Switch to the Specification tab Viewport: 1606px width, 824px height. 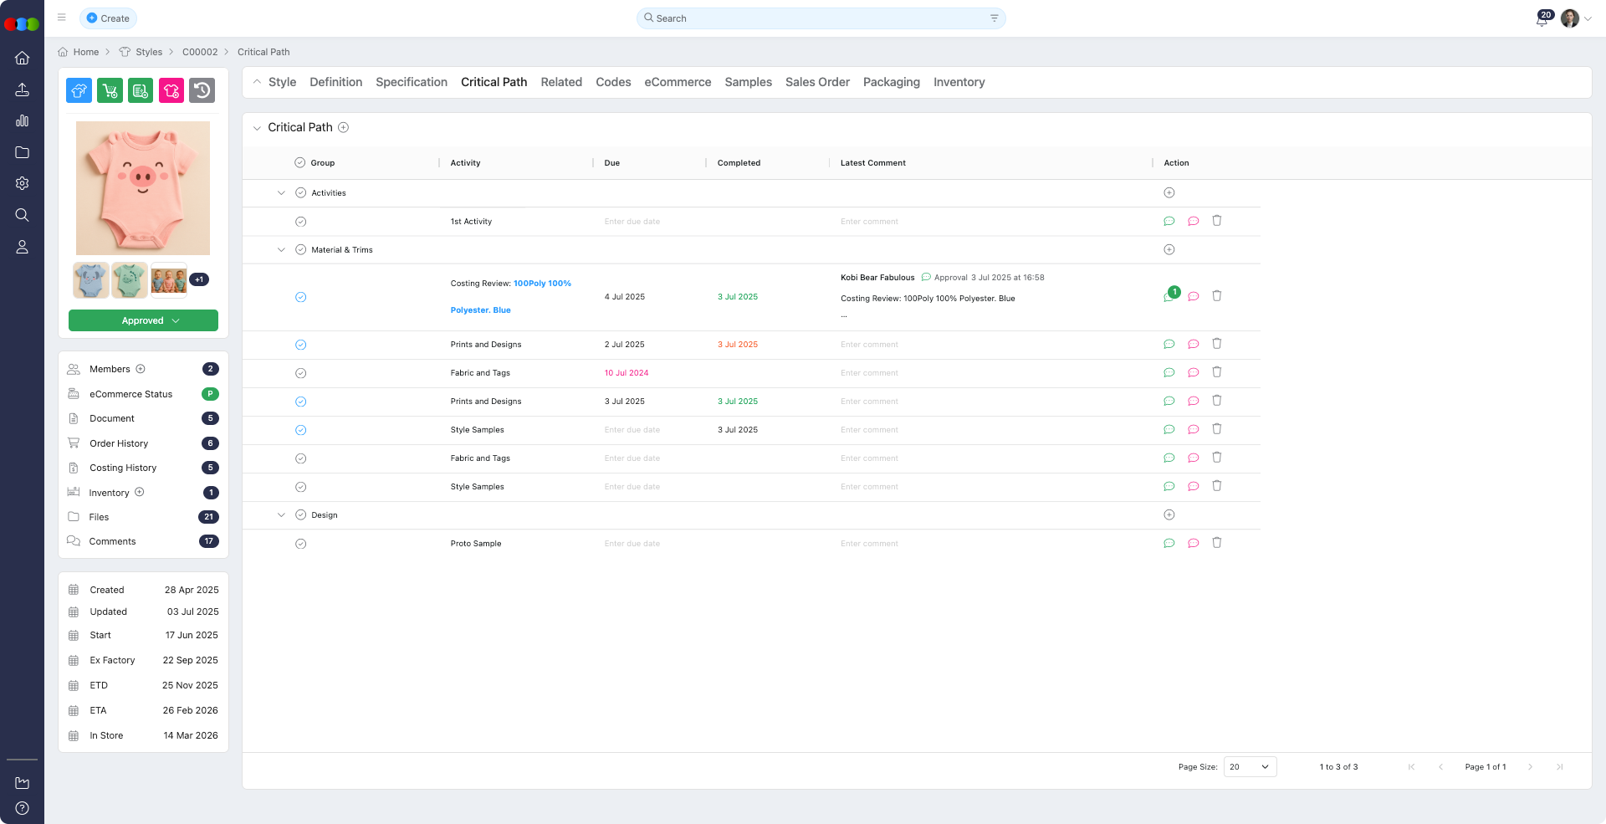[x=412, y=82]
